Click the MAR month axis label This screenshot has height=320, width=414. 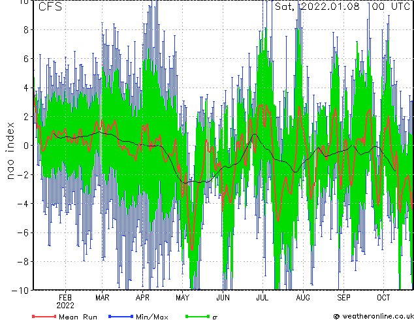point(102,298)
